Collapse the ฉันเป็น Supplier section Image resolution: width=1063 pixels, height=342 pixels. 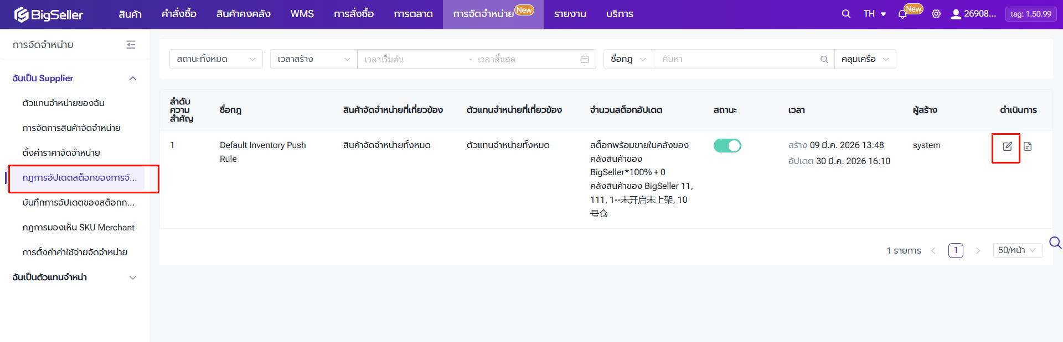pyautogui.click(x=132, y=78)
